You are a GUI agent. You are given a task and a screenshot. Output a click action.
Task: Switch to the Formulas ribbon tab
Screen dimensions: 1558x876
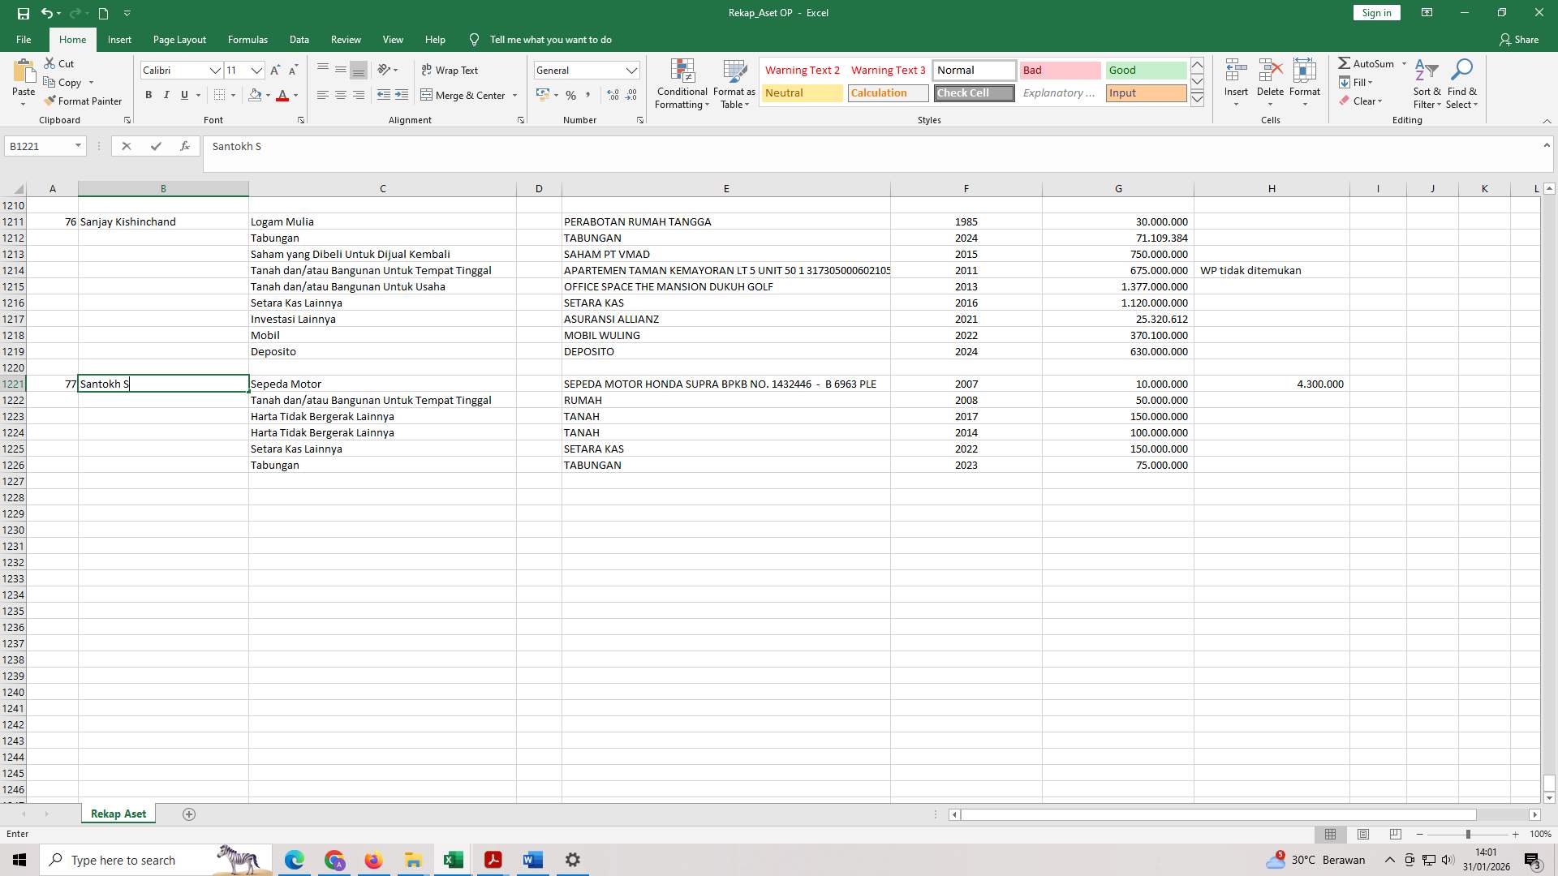tap(247, 39)
